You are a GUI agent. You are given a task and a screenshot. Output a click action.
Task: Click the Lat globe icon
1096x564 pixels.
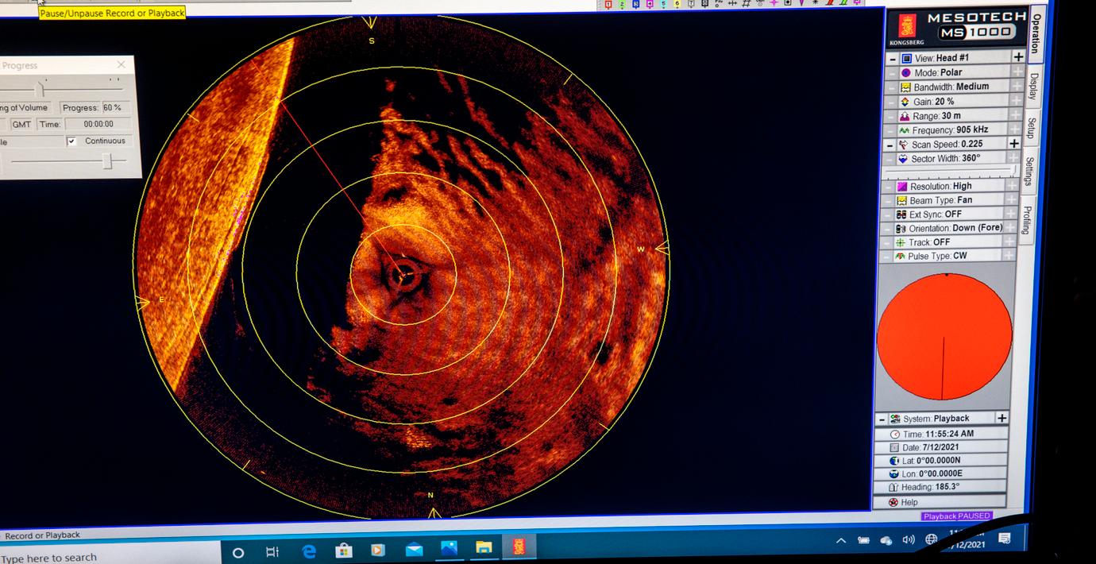[x=894, y=461]
